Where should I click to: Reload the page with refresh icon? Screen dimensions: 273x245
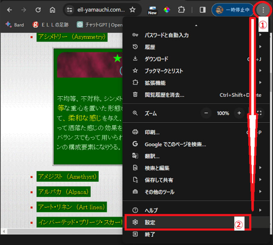[x=38, y=10]
